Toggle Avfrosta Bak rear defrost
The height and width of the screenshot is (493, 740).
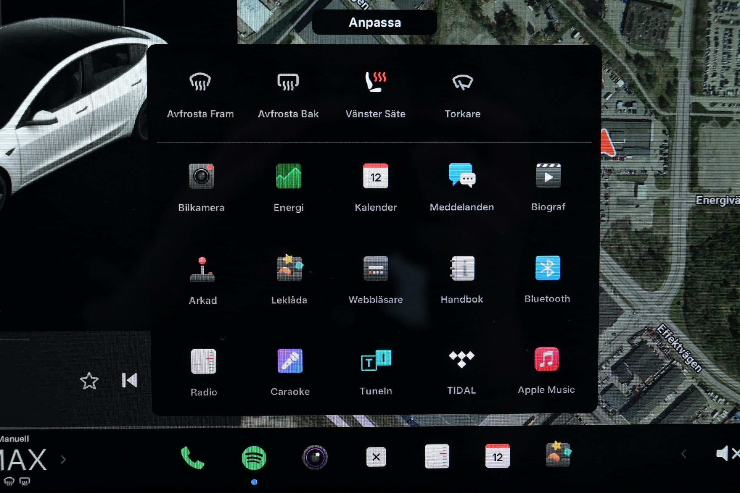point(288,82)
